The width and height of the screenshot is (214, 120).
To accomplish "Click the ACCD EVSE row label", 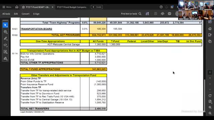I will click(27, 60).
